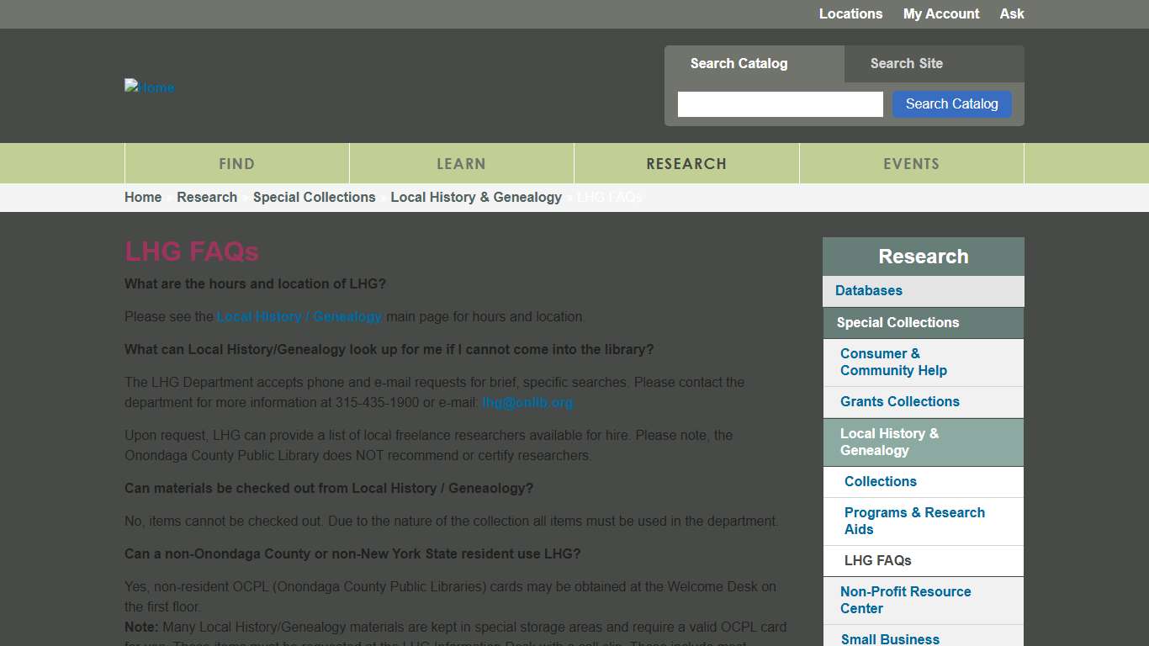Go to My Account
1149x646 pixels.
pos(940,13)
